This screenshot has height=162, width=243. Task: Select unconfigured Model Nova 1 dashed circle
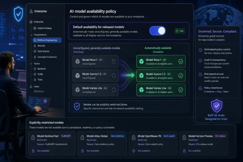coord(113,62)
